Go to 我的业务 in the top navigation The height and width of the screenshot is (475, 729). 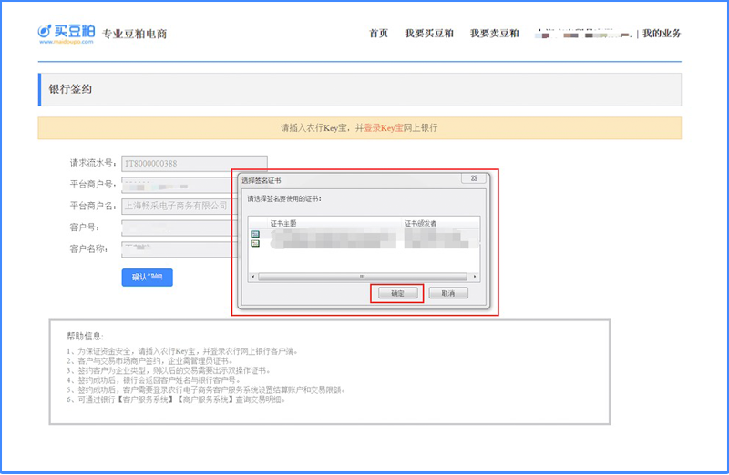[662, 34]
